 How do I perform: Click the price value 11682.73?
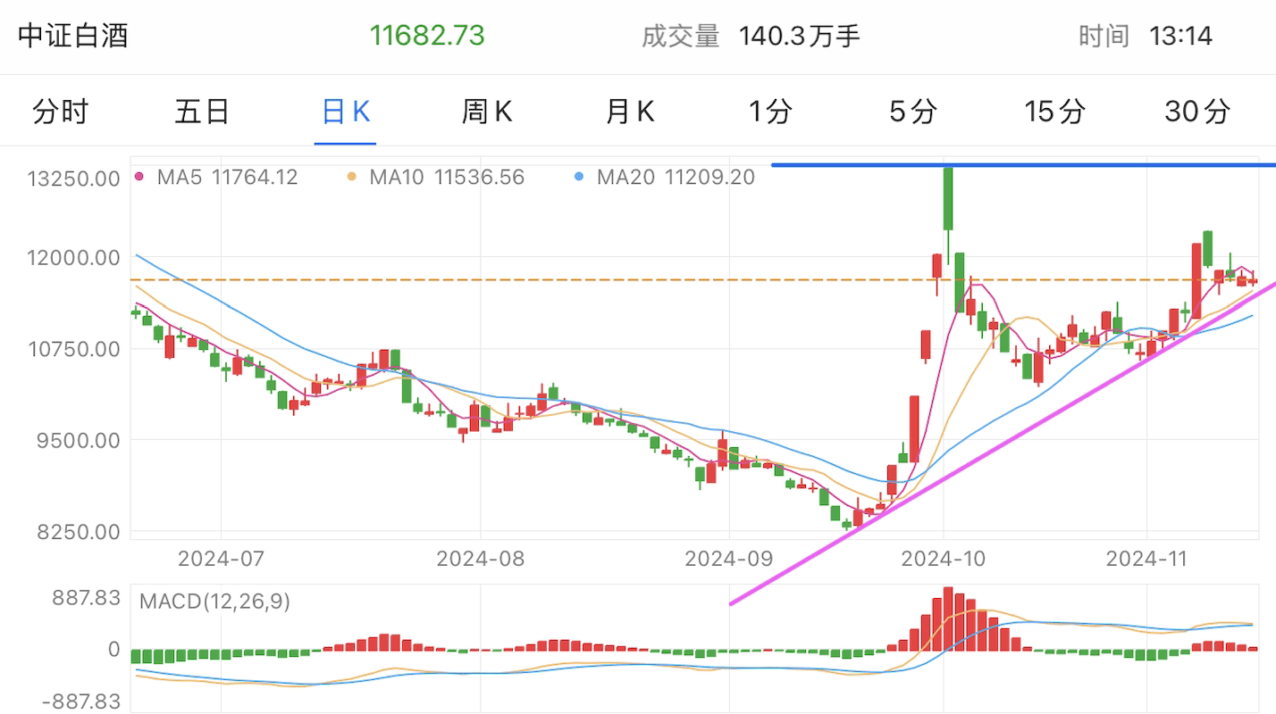(x=427, y=36)
